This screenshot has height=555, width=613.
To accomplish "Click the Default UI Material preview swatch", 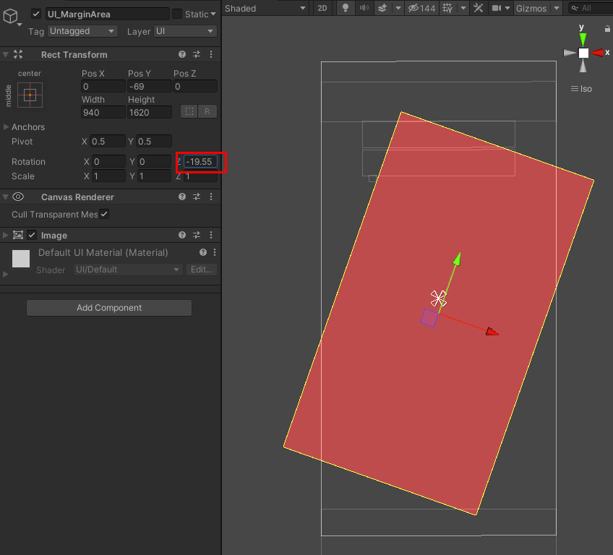I will tap(21, 259).
